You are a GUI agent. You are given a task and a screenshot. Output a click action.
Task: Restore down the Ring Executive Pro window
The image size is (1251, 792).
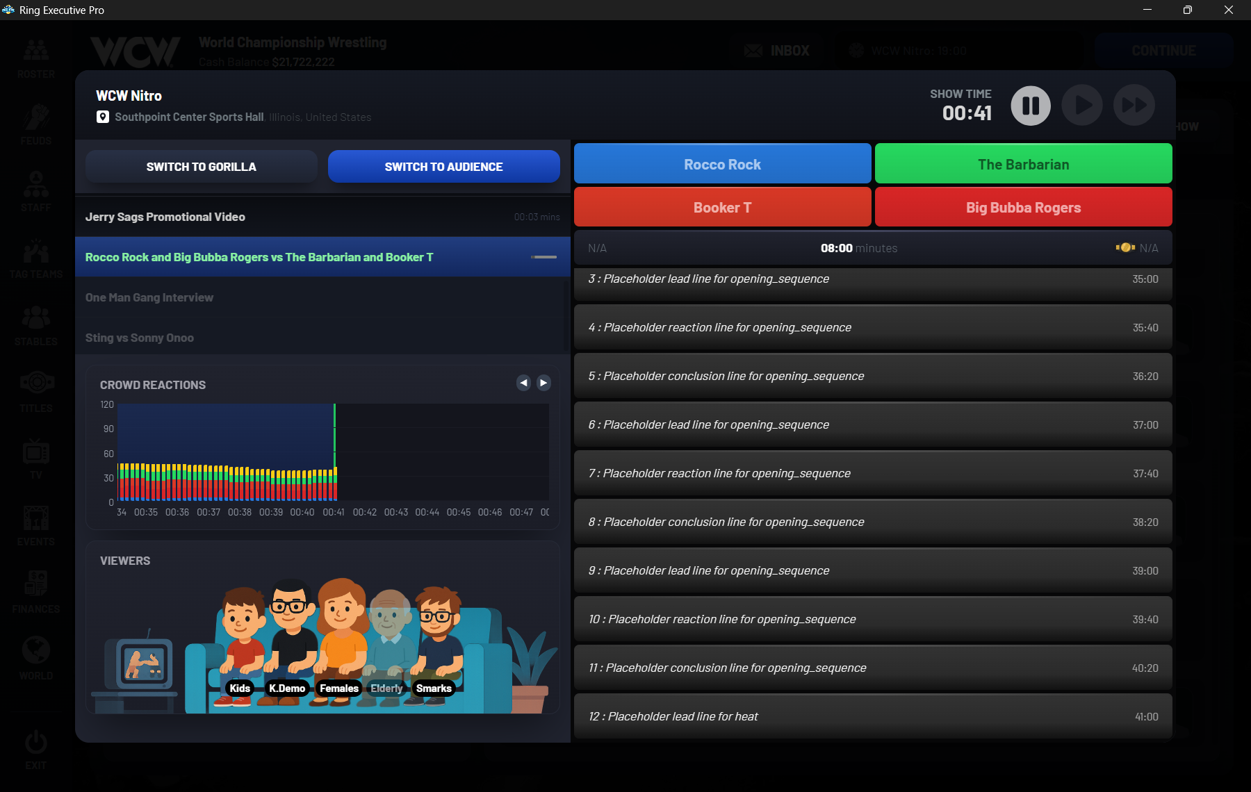[x=1188, y=10]
